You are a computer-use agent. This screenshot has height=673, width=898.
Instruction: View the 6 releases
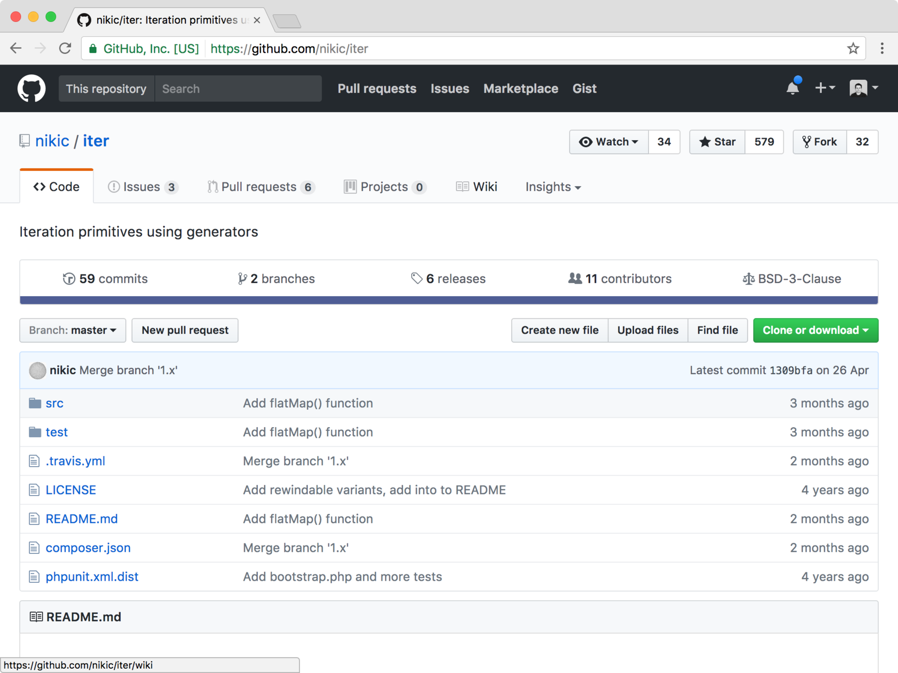tap(448, 279)
